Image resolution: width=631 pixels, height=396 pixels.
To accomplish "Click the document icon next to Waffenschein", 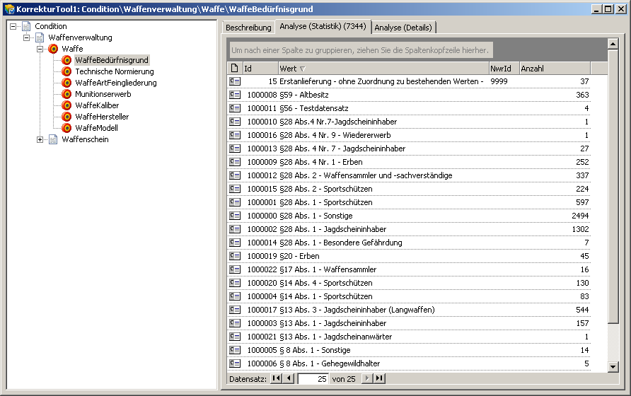I will coord(53,139).
